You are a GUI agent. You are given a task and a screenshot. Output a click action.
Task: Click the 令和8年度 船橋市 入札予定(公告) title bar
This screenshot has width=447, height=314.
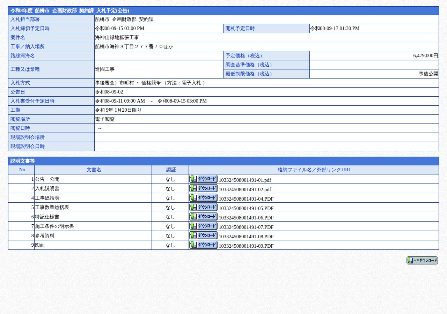(223, 10)
